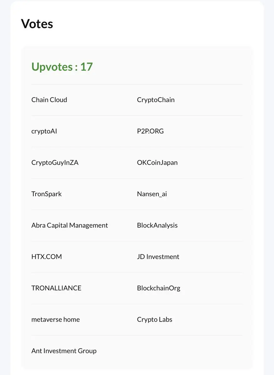The height and width of the screenshot is (375, 274).
Task: Open the BlockAnalysis voter entry
Action: 157,225
